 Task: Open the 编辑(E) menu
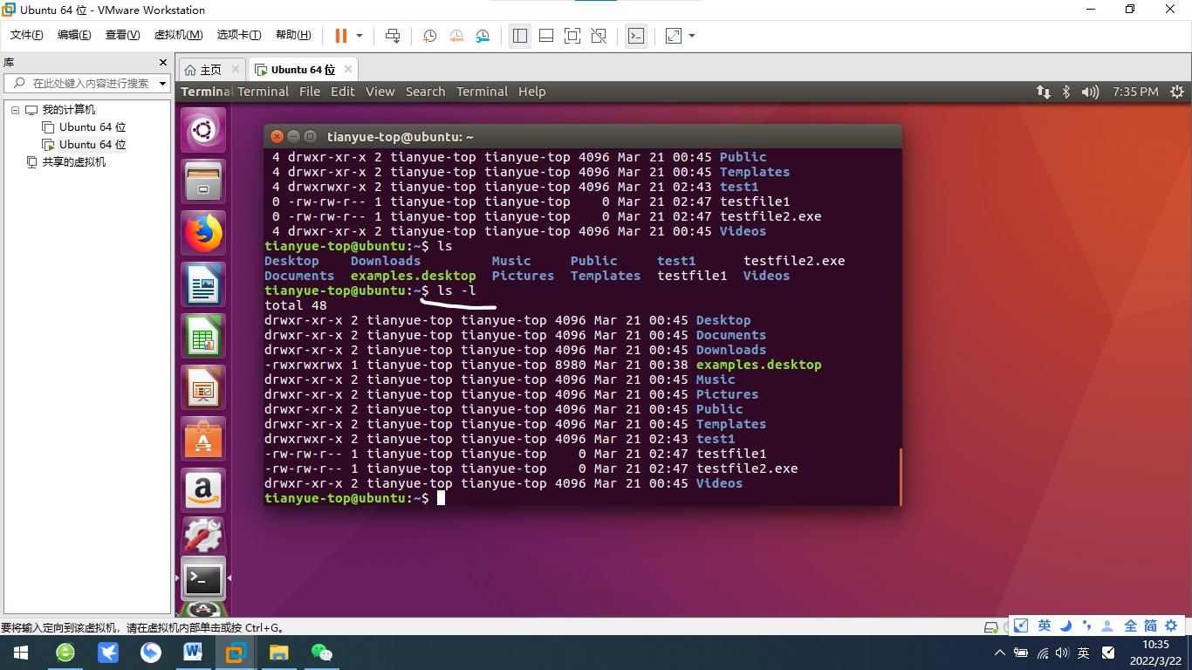(x=74, y=35)
